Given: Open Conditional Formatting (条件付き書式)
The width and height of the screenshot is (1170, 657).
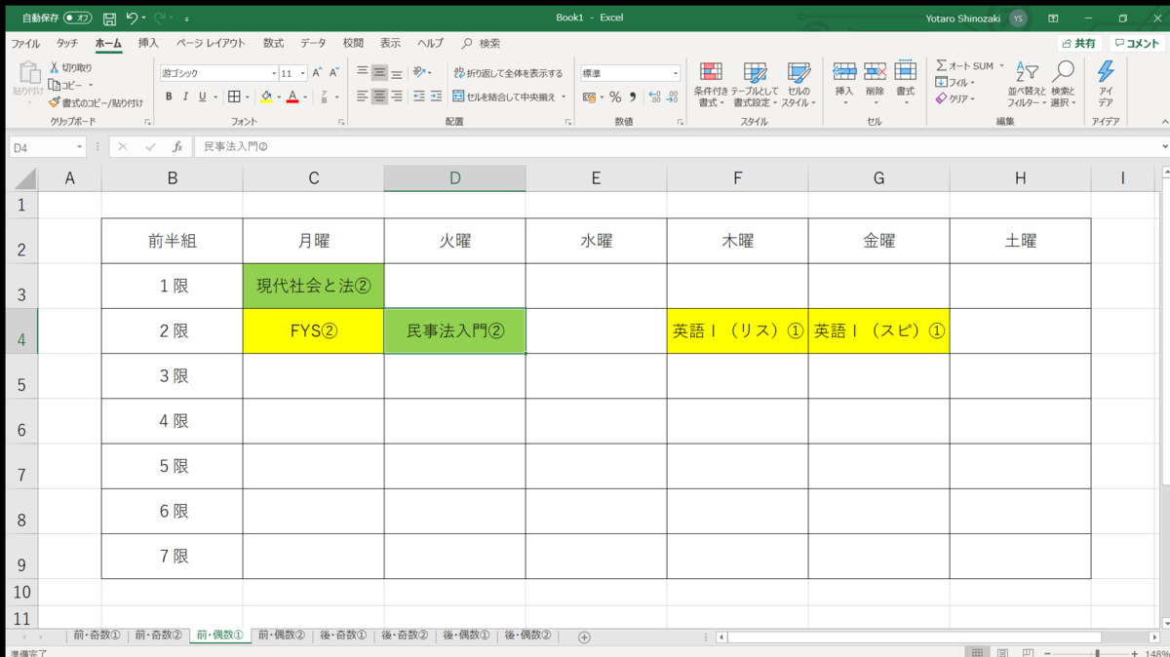Looking at the screenshot, I should point(711,85).
